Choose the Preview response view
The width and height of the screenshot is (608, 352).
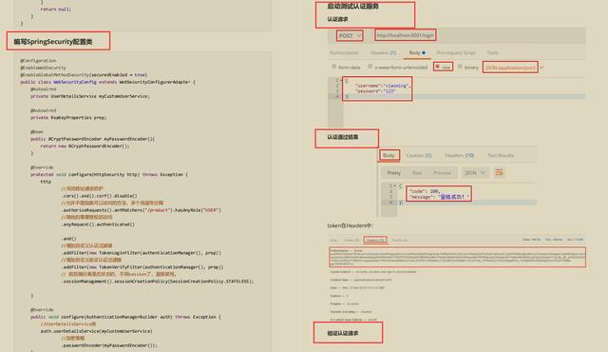point(442,173)
